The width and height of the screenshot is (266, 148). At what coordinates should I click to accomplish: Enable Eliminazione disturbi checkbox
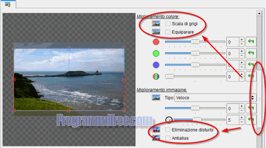tap(168, 130)
